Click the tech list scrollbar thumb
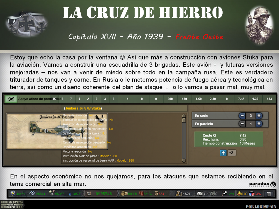279x209 pixels. (x=184, y=120)
